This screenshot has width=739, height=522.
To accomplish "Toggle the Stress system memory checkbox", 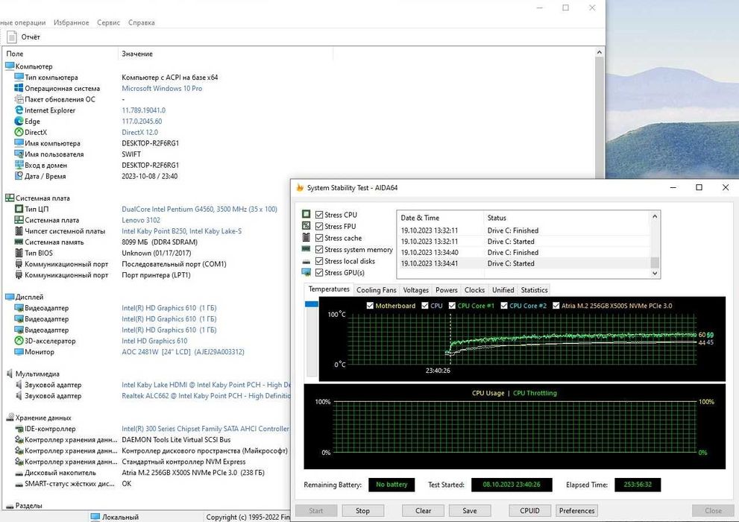I will [319, 250].
